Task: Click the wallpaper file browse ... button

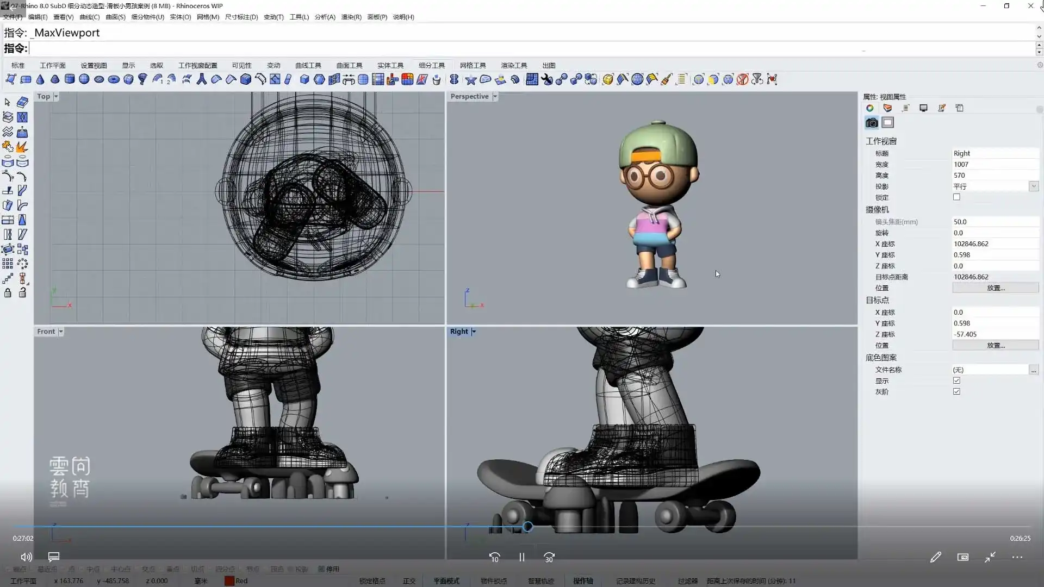Action: (x=1033, y=370)
